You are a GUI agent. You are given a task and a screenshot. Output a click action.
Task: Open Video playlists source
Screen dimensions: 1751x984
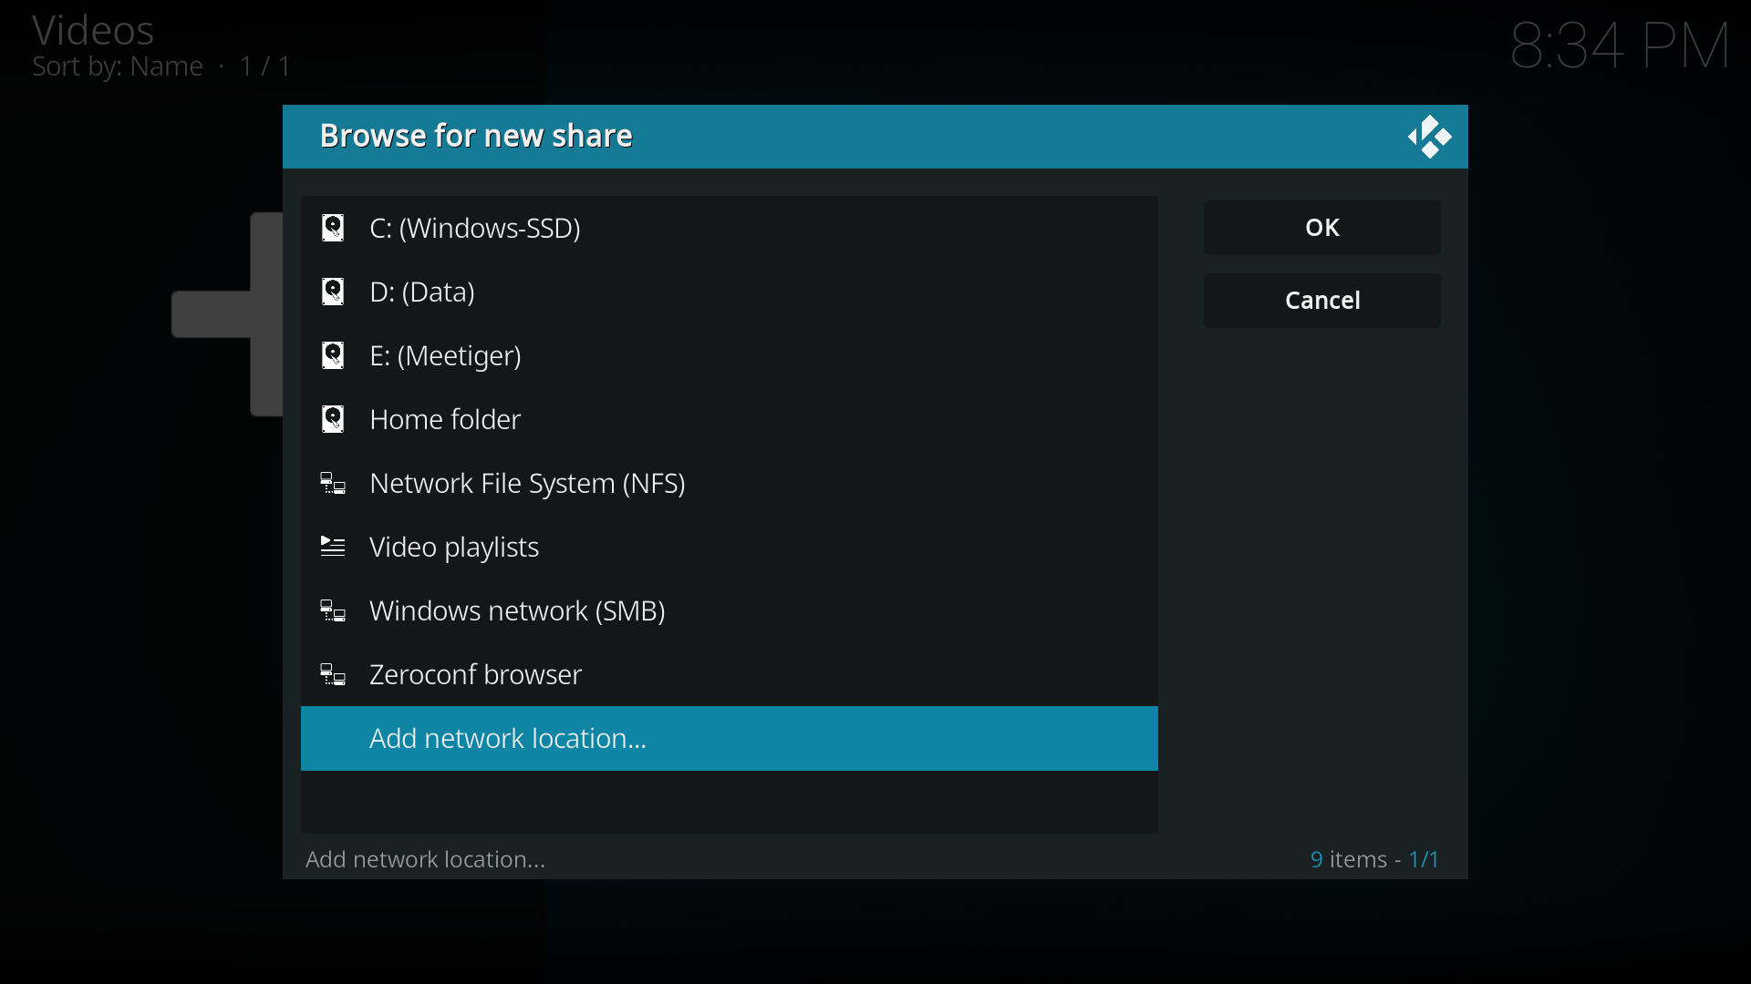454,547
